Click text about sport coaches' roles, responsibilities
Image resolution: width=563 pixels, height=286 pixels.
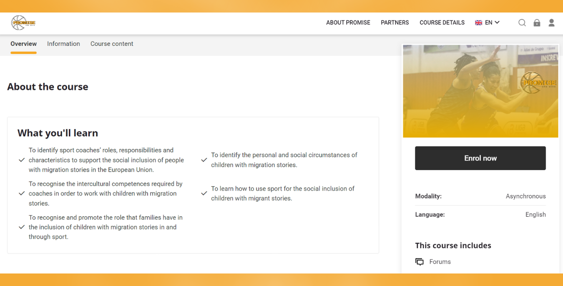click(x=106, y=160)
